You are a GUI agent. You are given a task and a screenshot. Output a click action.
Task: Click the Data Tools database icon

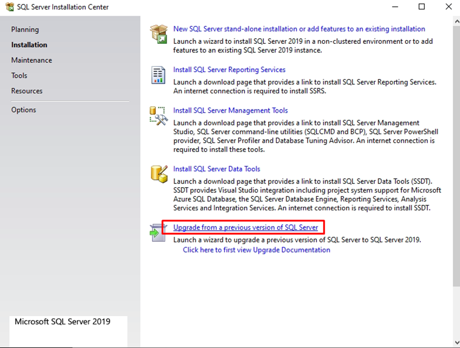(x=159, y=174)
